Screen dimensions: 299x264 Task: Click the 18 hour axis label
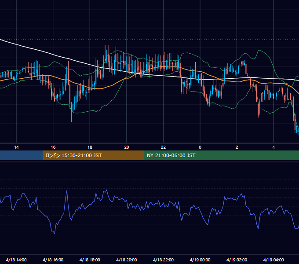(x=90, y=147)
